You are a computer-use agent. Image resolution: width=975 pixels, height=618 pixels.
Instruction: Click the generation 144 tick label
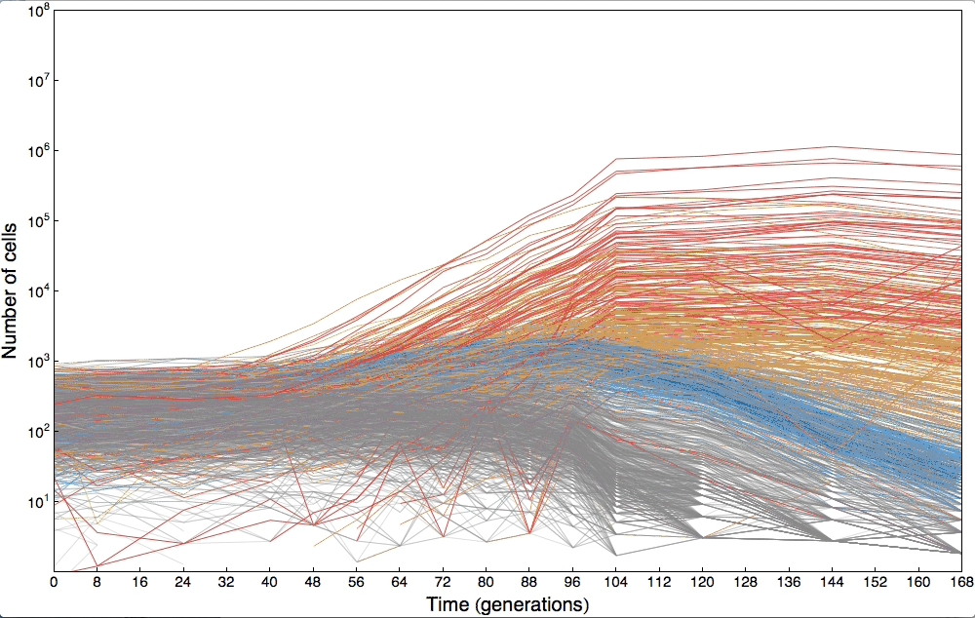832,583
